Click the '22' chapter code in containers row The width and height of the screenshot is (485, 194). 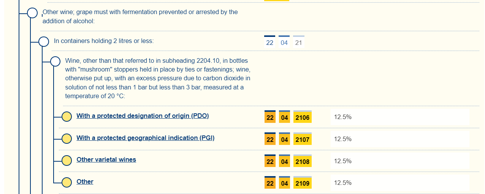[x=269, y=43]
